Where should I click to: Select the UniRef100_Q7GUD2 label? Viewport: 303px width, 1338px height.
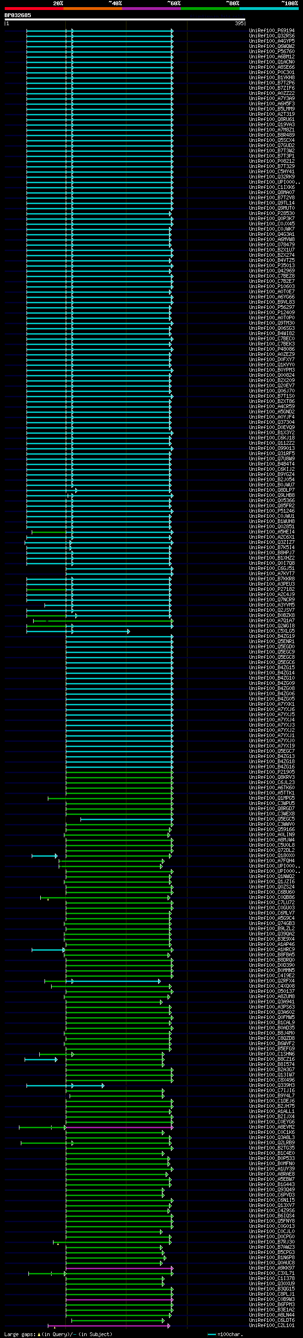click(x=272, y=145)
